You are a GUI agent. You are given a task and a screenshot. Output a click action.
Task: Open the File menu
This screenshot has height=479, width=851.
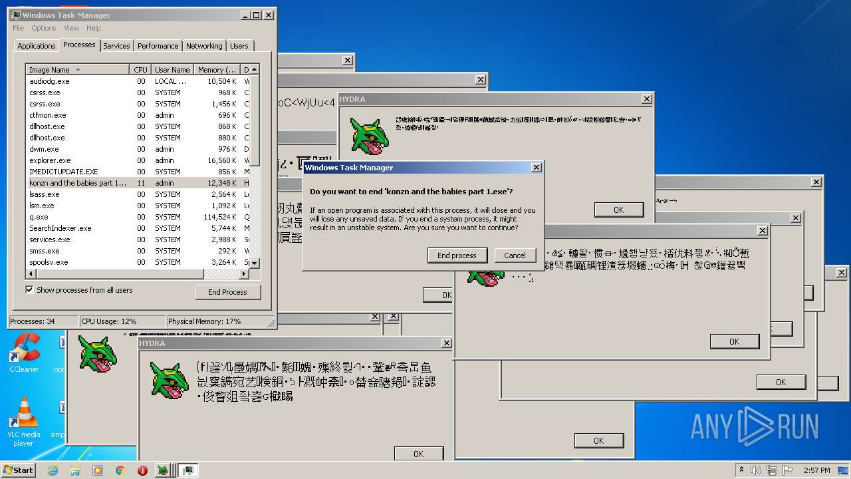[18, 28]
